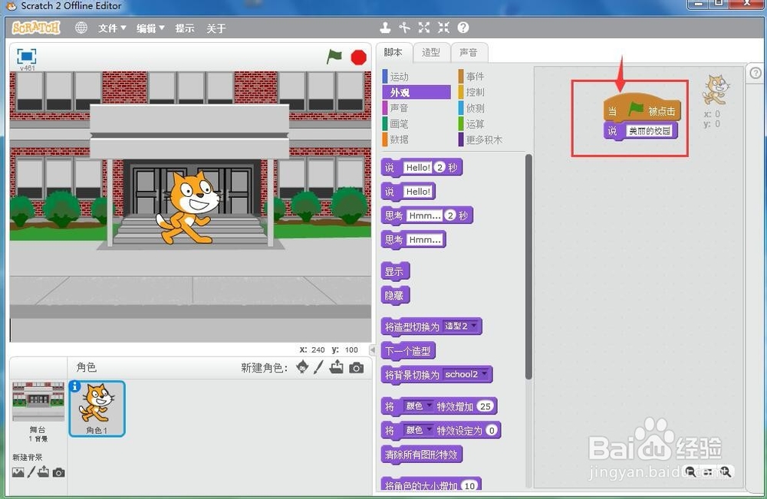Click the cat sprite on the stage

pyautogui.click(x=189, y=207)
